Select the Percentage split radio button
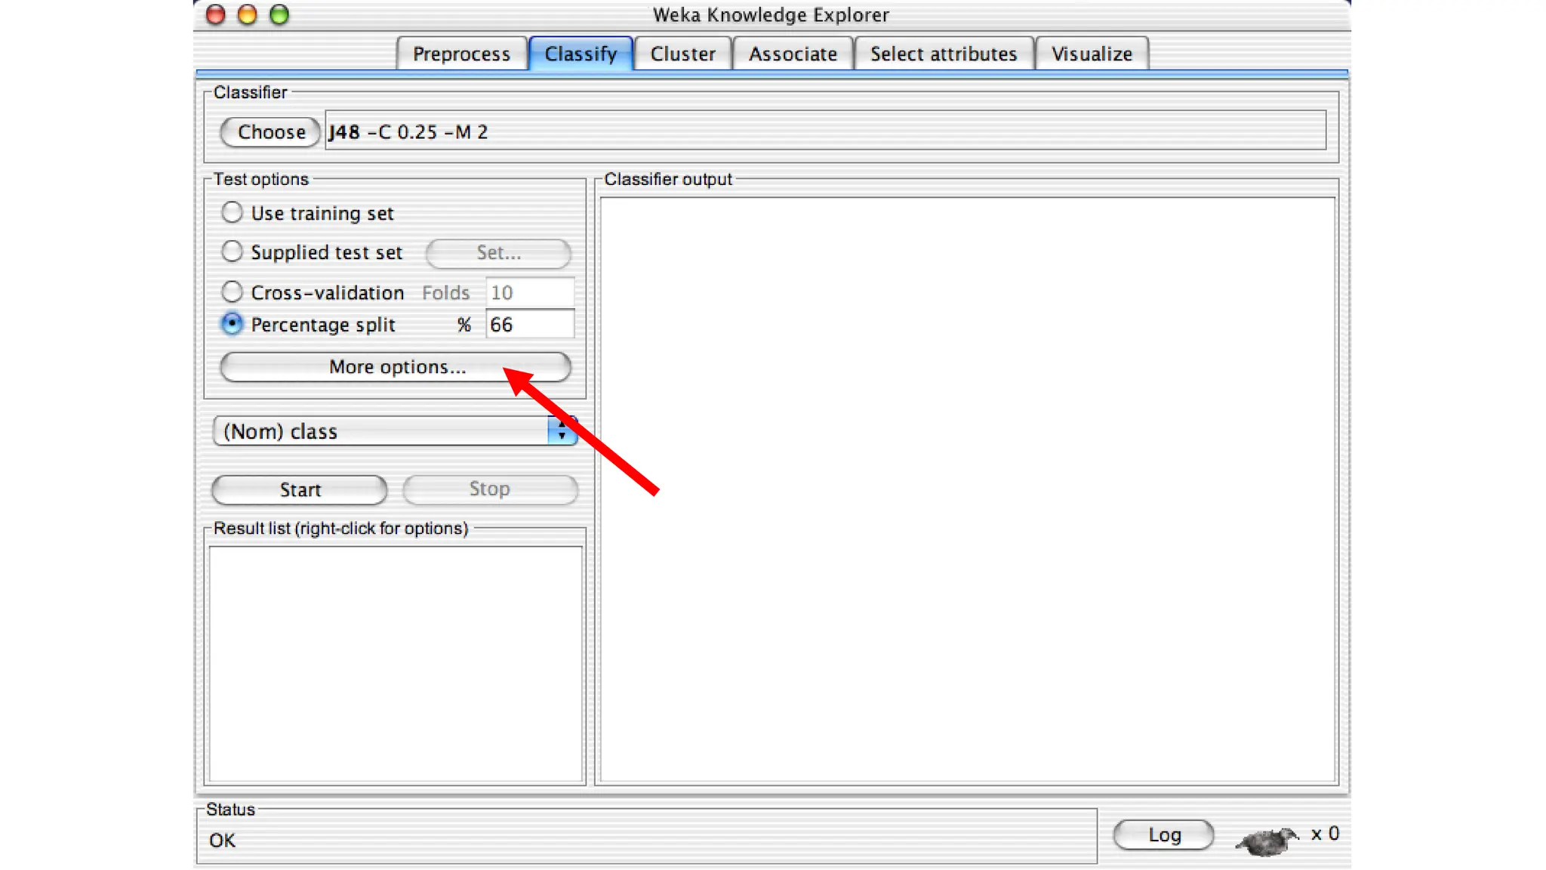 (233, 324)
